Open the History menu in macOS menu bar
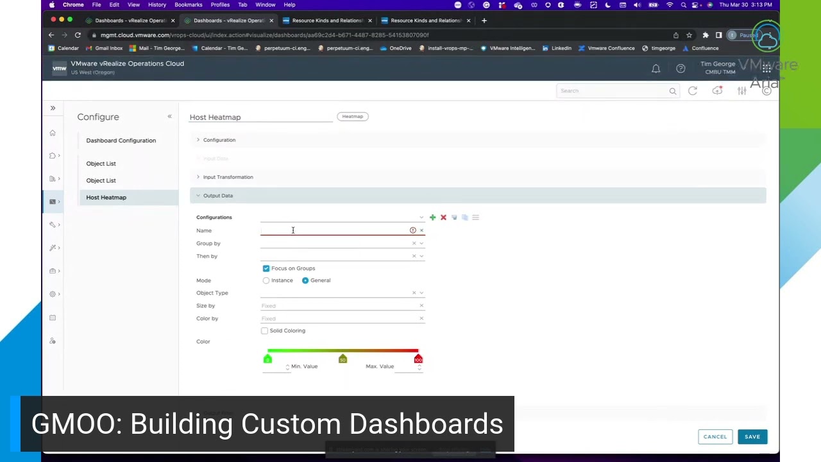The image size is (821, 462). [x=157, y=4]
